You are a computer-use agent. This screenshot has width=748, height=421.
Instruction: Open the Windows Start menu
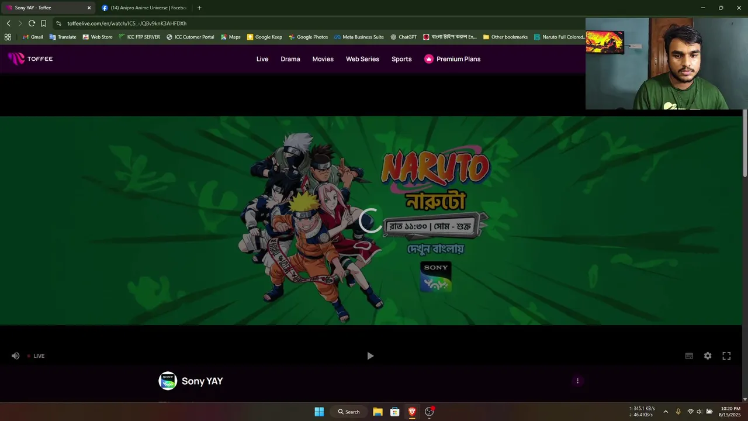(319, 412)
